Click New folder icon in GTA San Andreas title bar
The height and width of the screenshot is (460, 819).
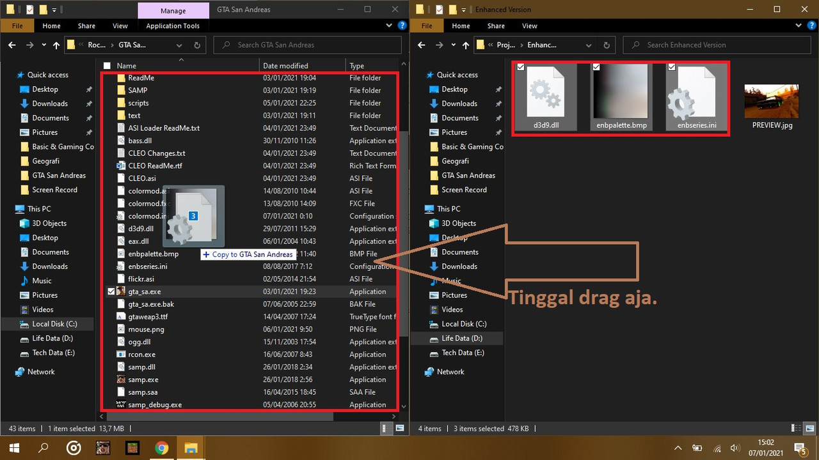tap(43, 10)
